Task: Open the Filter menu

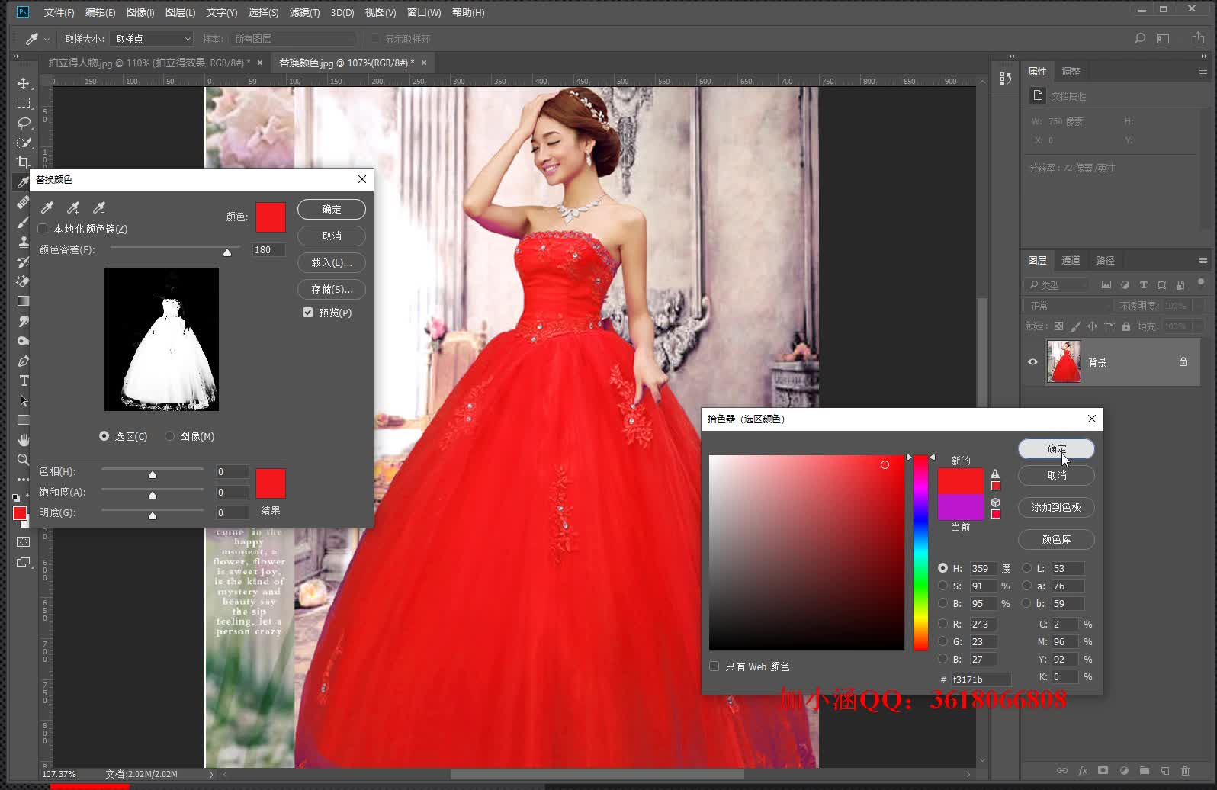Action: [x=304, y=12]
